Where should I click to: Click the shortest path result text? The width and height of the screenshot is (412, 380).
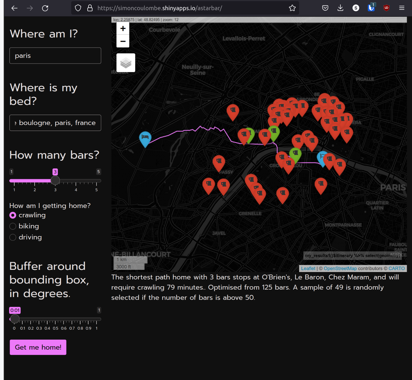click(x=255, y=287)
